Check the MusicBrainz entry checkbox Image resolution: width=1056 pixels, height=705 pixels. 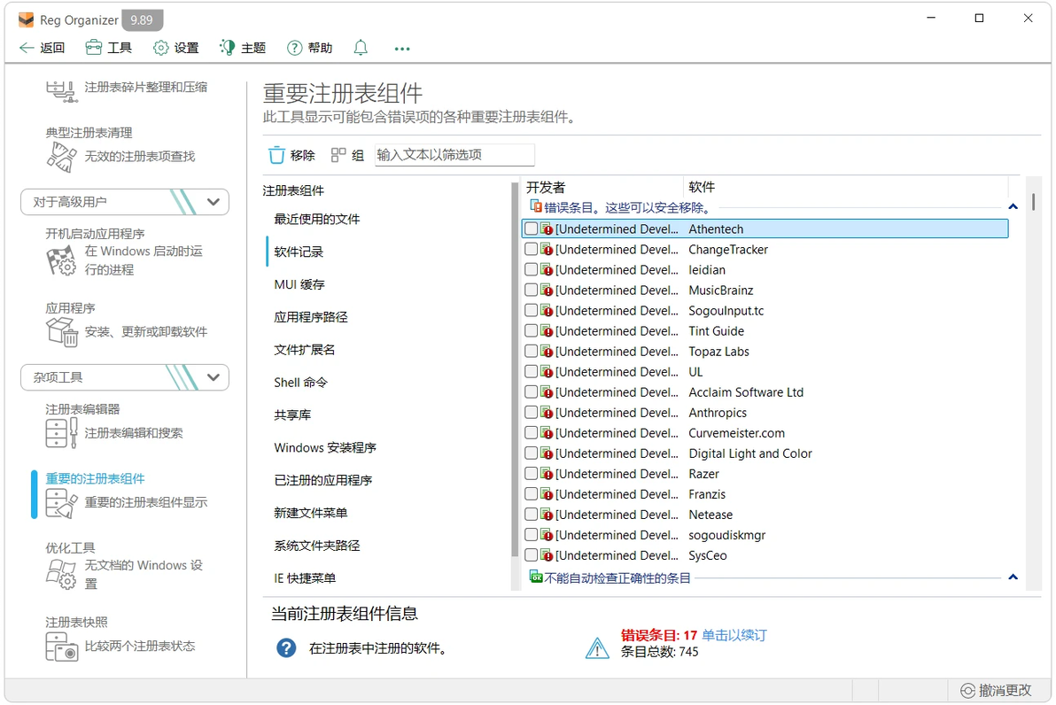point(532,291)
